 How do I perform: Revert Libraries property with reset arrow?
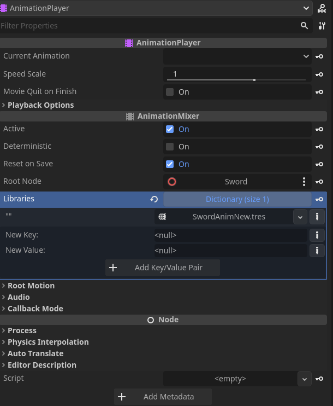[x=154, y=199]
